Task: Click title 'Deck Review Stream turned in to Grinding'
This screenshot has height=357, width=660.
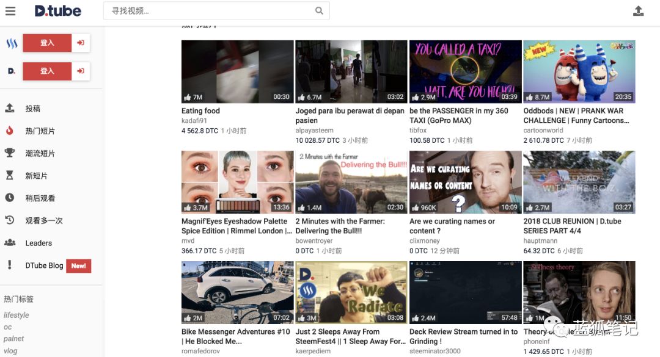Action: pos(463,336)
